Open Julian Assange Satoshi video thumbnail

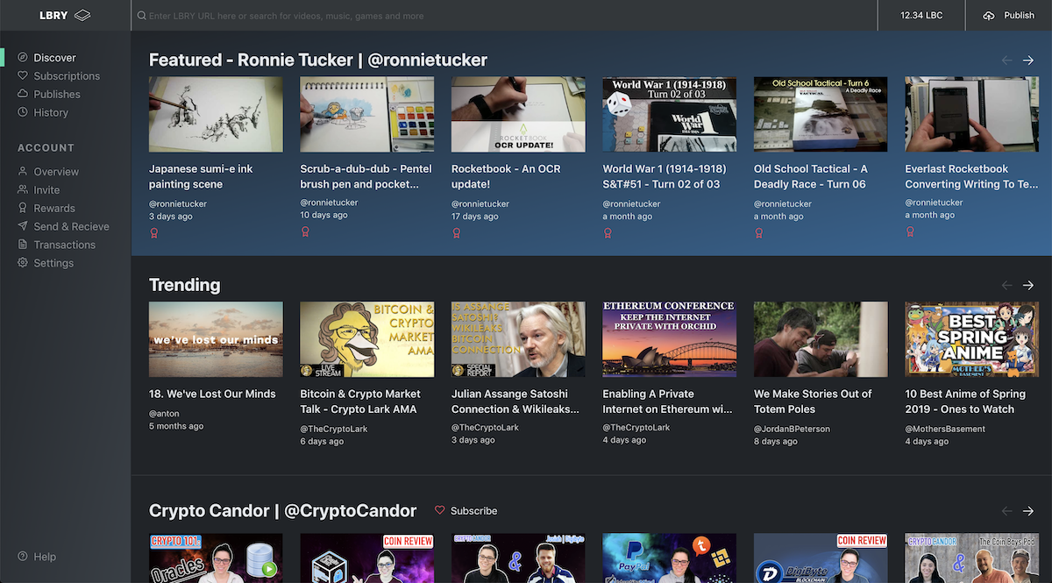518,339
